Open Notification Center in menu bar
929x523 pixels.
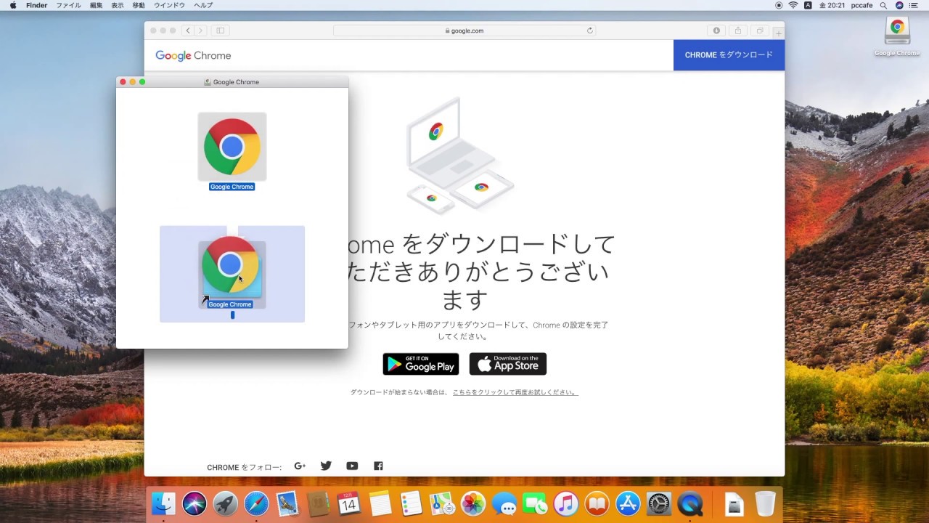(x=914, y=5)
